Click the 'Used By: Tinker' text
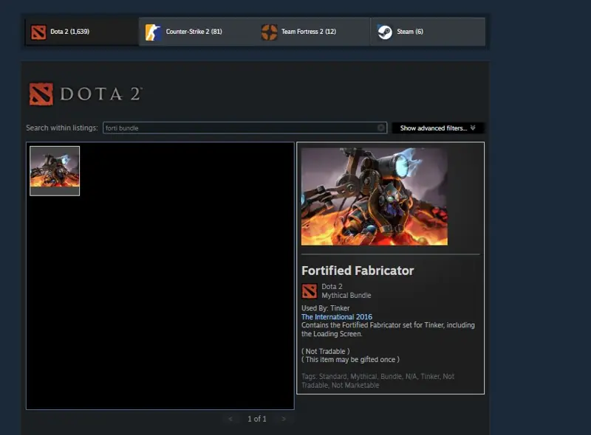 click(x=325, y=308)
